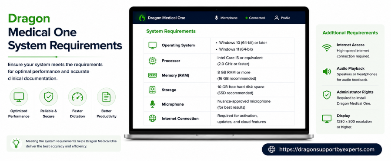391x161 pixels.
Task: Click the Display monitor icon
Action: (327, 119)
